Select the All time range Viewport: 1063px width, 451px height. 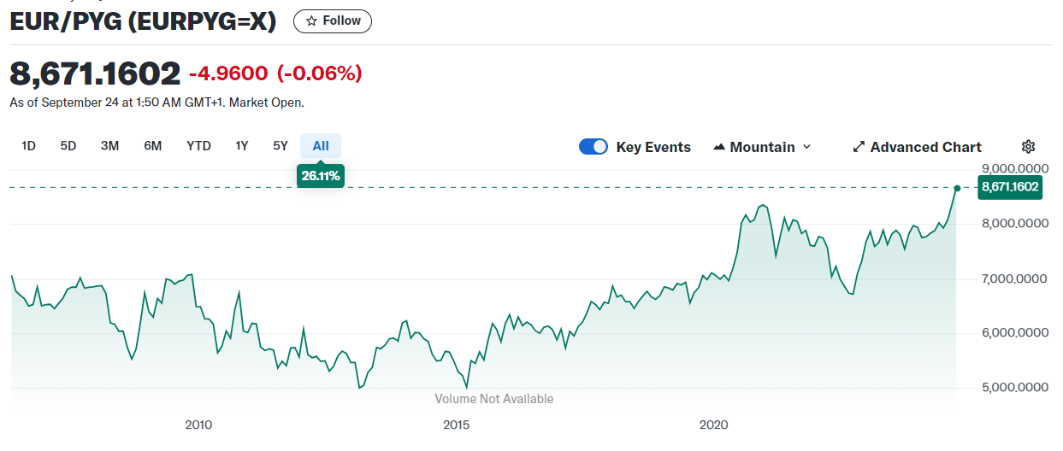[x=321, y=146]
